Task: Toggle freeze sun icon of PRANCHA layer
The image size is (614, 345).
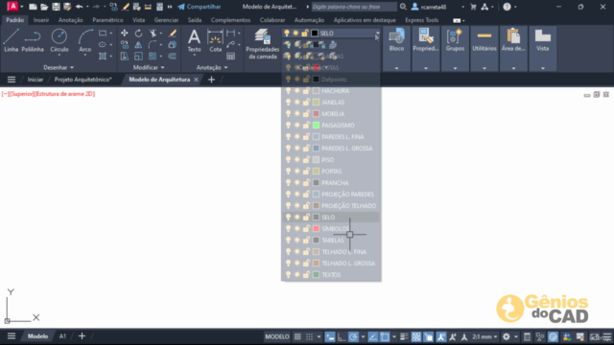Action: (297, 183)
